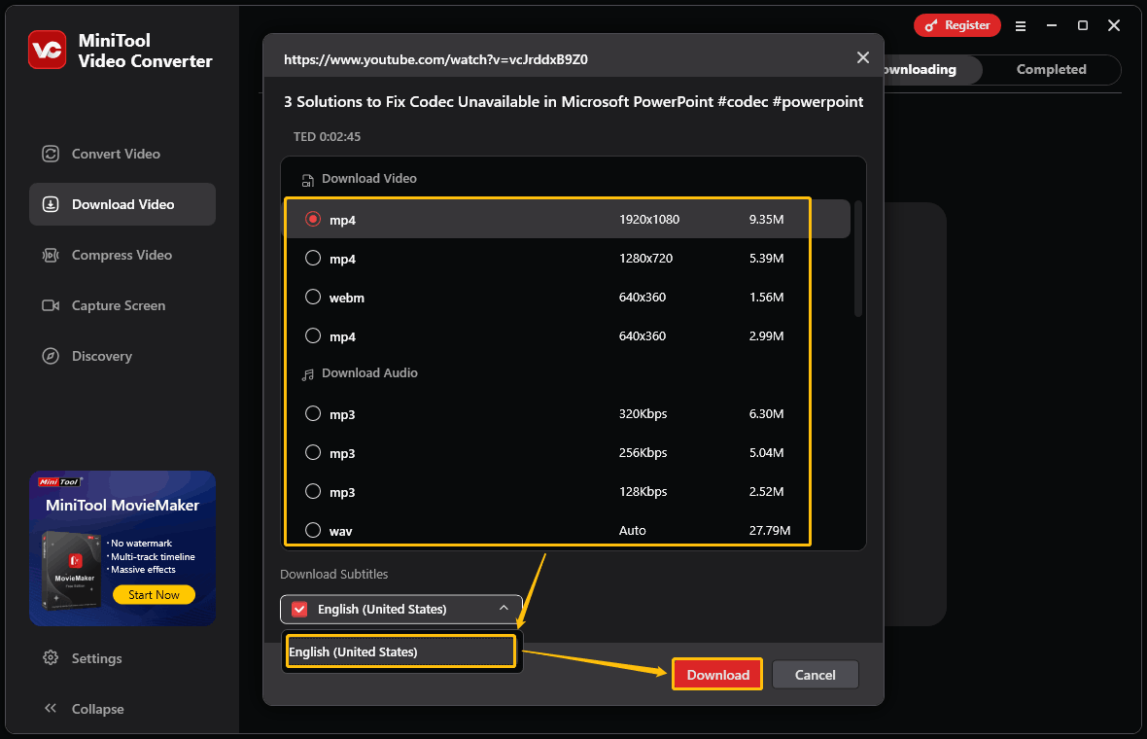Viewport: 1147px width, 739px height.
Task: Click the 320Kbps bitrate value
Action: 643,414
